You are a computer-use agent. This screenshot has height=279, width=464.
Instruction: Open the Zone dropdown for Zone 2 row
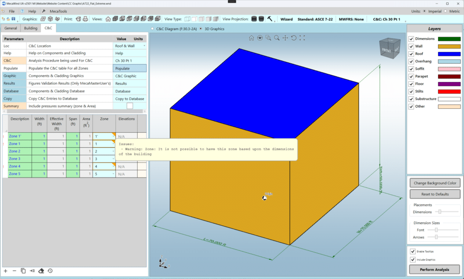113,151
